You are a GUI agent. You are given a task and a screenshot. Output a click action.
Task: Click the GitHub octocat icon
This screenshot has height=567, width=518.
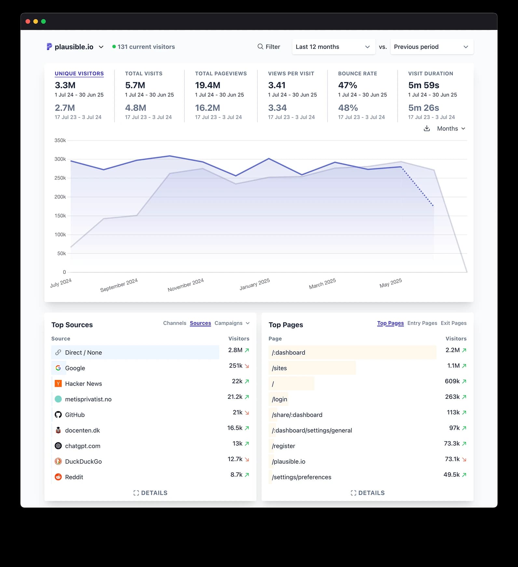pyautogui.click(x=58, y=415)
